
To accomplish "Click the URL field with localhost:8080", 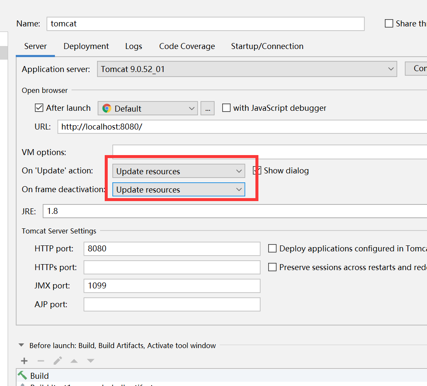I will pyautogui.click(x=242, y=127).
